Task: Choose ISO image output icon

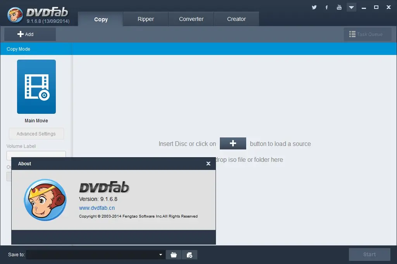Action: (189, 255)
